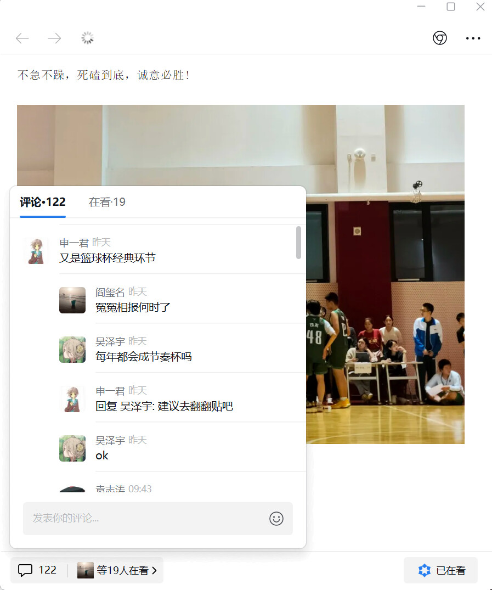Expand the 等19人在看 viewers list
The height and width of the screenshot is (590, 492).
click(x=117, y=570)
